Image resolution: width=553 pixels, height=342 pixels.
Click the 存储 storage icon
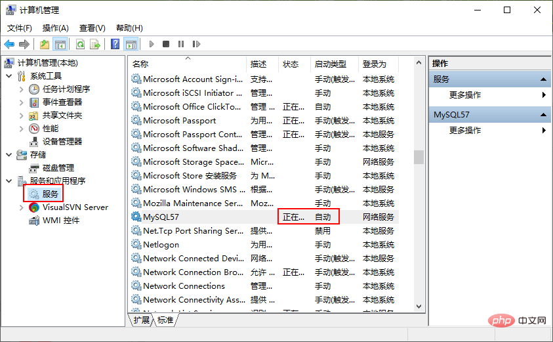click(22, 154)
